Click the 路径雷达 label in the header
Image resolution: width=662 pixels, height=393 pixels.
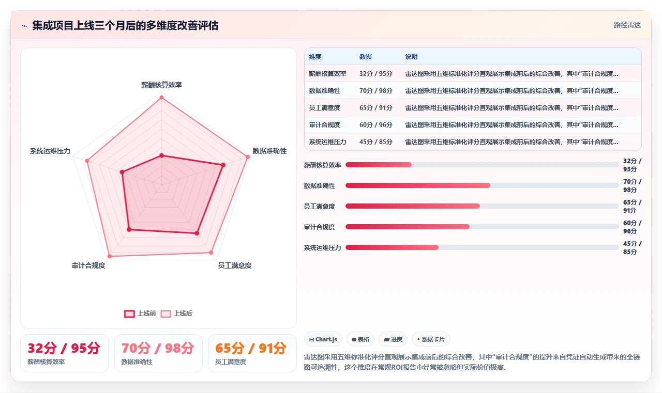coord(627,25)
